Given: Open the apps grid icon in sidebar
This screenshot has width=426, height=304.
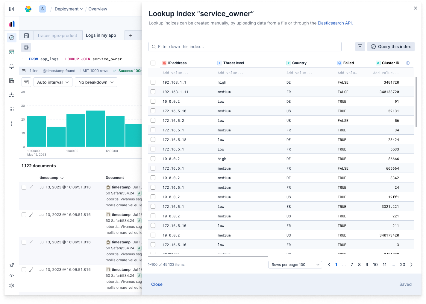Looking at the screenshot, I should [12, 109].
